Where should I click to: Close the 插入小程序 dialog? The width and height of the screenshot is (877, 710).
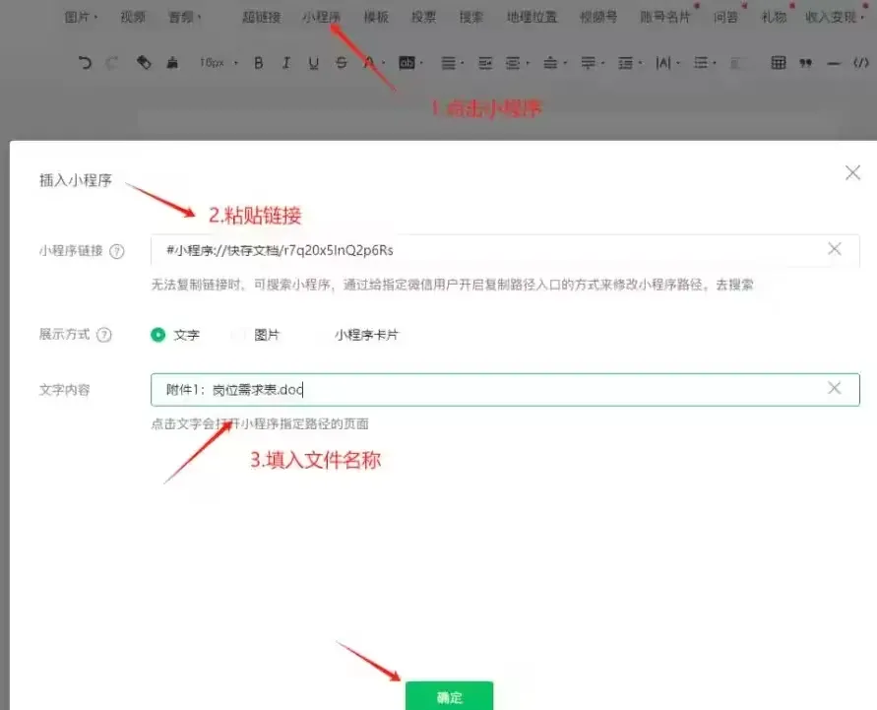(x=852, y=172)
